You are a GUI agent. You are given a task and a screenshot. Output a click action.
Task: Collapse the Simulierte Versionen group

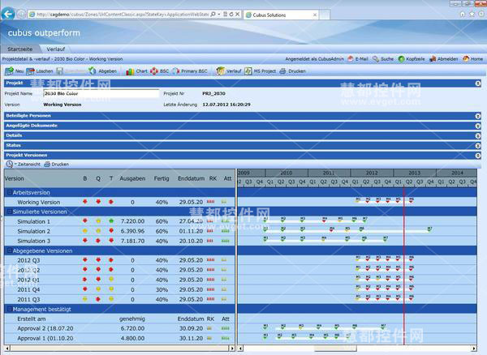[x=9, y=212]
